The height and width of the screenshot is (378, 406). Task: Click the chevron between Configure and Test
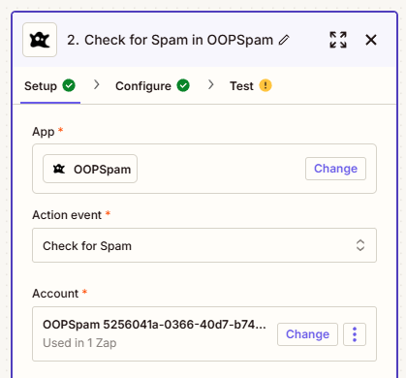[x=211, y=85]
